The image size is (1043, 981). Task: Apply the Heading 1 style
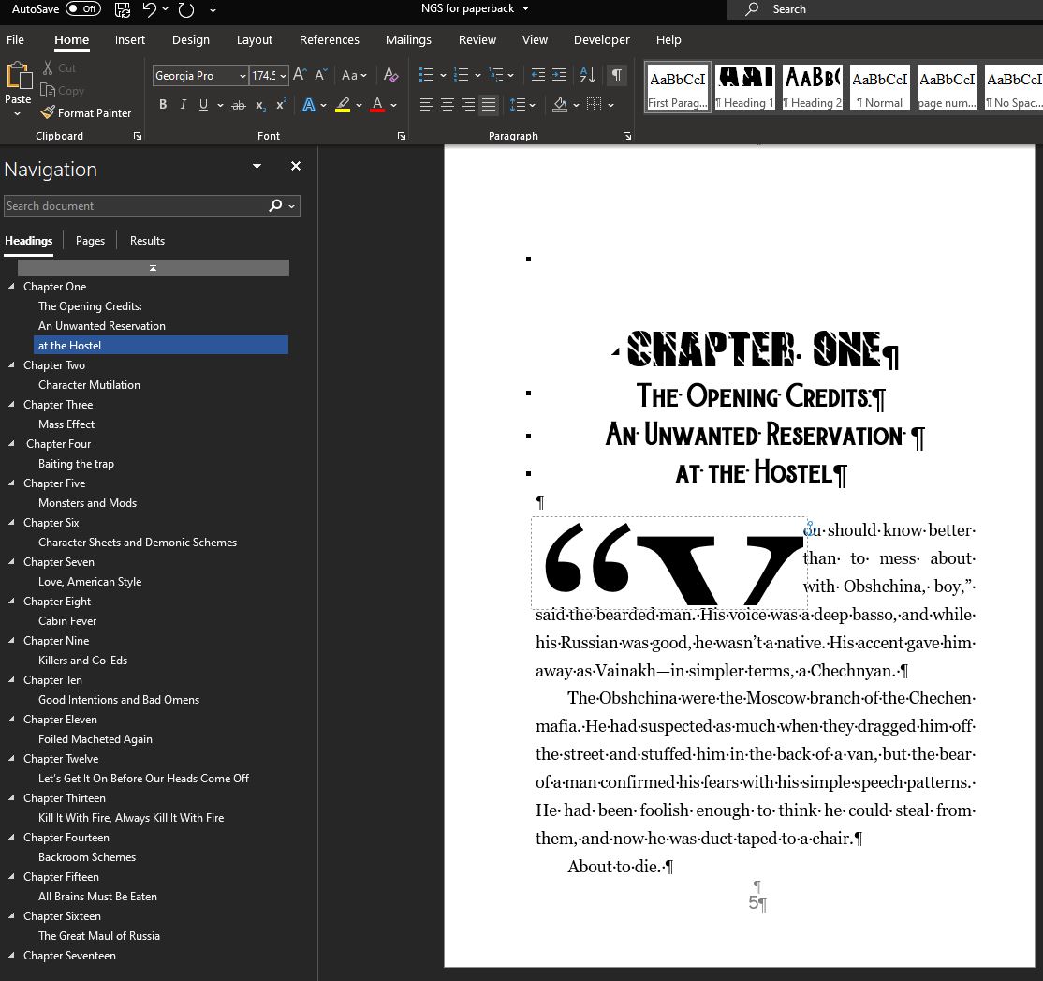pyautogui.click(x=744, y=87)
